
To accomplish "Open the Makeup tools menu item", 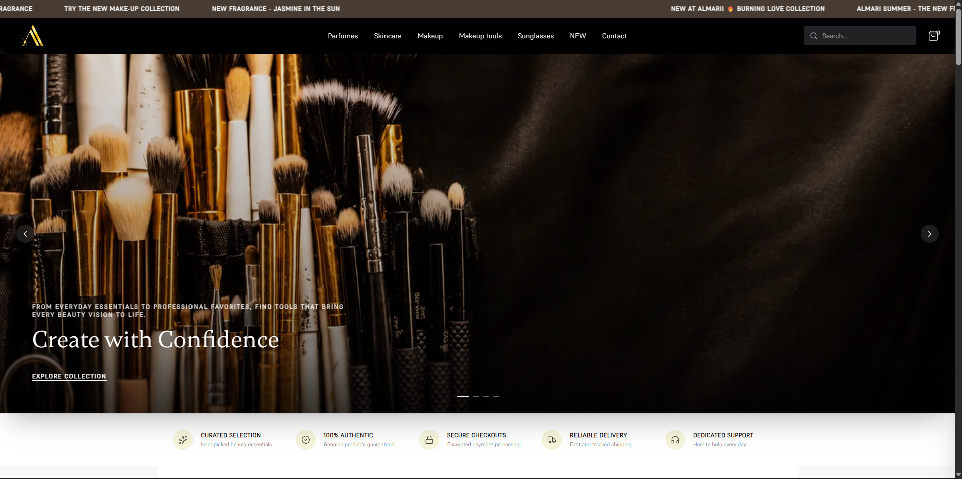I will point(480,36).
